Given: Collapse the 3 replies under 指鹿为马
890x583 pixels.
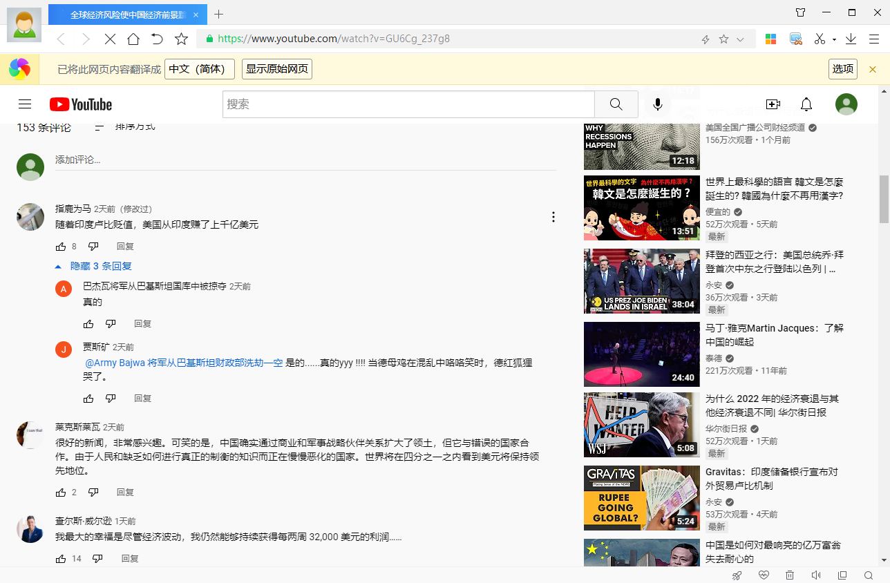Looking at the screenshot, I should (x=94, y=266).
